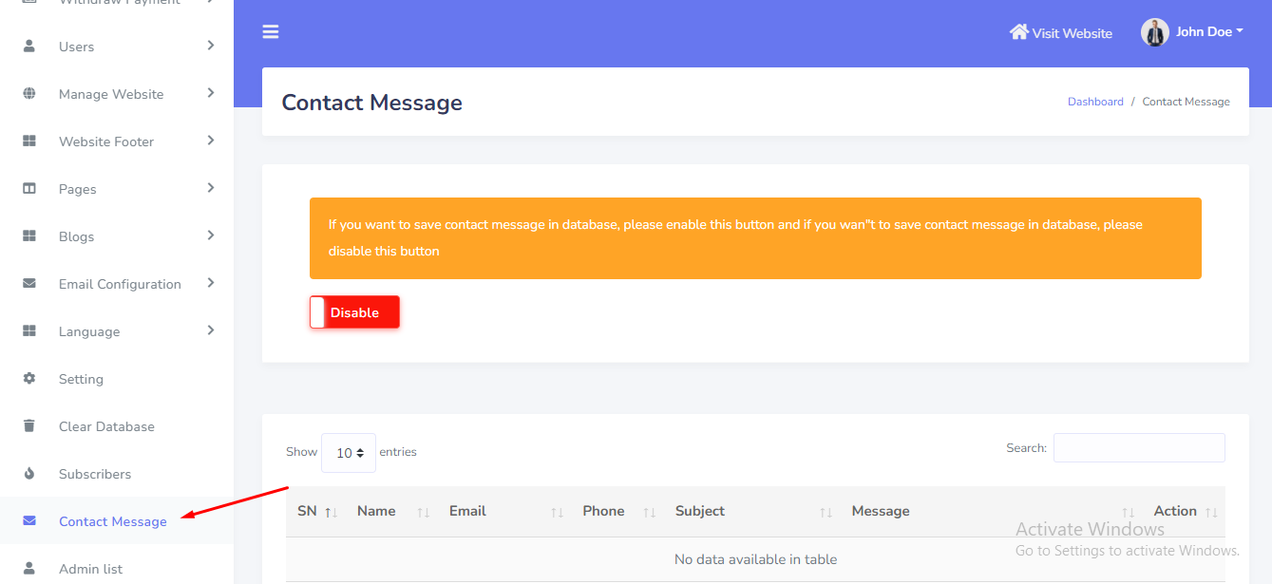Click the envelope icon for Email Configuration
This screenshot has width=1272, height=584.
[29, 283]
